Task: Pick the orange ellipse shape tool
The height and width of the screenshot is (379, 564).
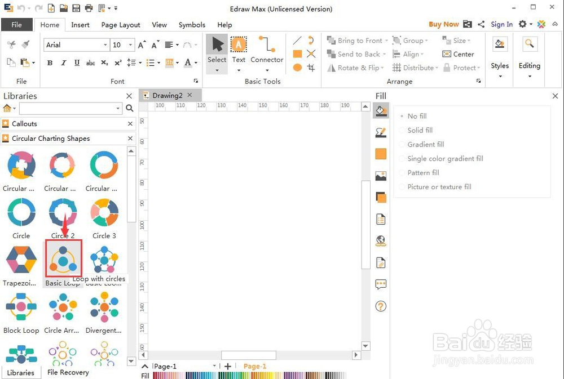Action: (x=297, y=68)
